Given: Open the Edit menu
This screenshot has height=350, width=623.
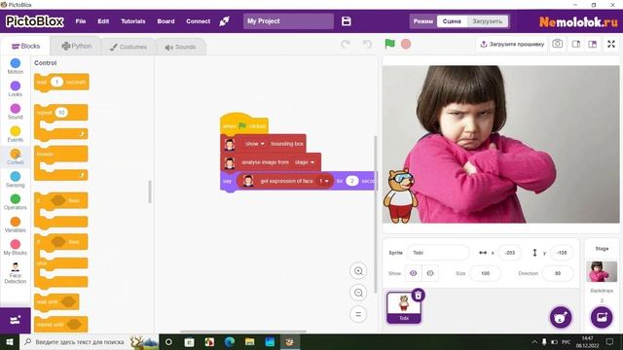Looking at the screenshot, I should tap(103, 21).
